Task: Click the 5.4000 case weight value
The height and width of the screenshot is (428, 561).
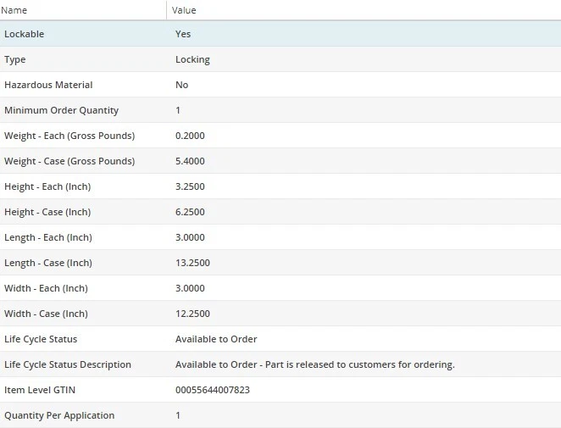Action: (190, 161)
